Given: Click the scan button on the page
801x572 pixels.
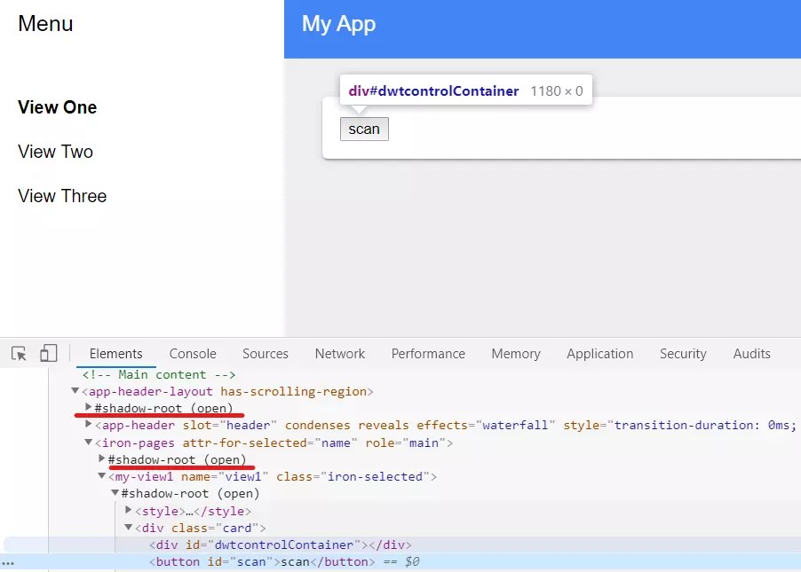Looking at the screenshot, I should [364, 129].
